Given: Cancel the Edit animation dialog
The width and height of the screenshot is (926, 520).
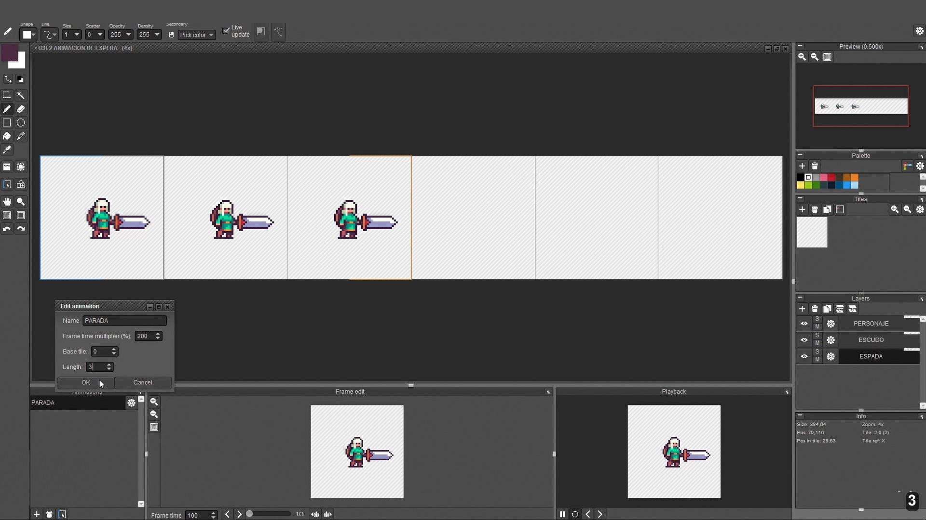Looking at the screenshot, I should [x=142, y=382].
